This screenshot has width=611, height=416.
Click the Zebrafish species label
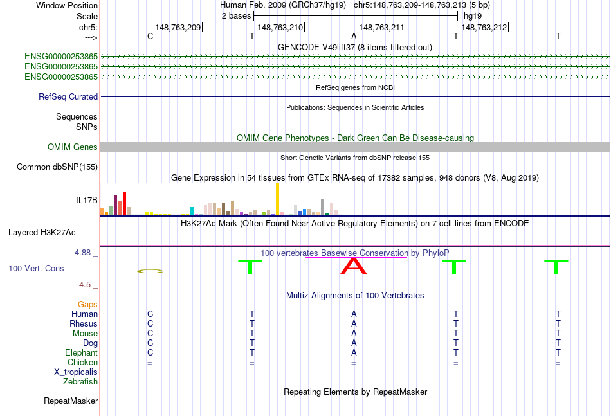tap(80, 382)
